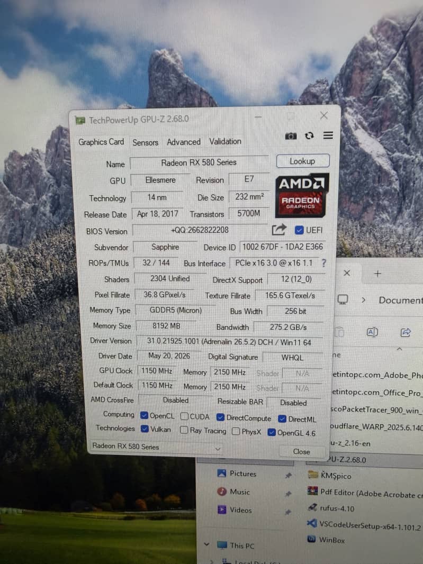Click the WinBox file icon
Screen dimensions: 423x564
point(312,539)
